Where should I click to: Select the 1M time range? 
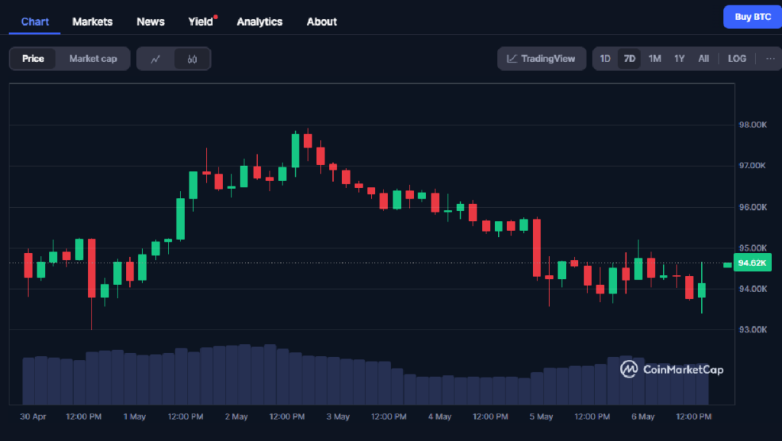[654, 59]
